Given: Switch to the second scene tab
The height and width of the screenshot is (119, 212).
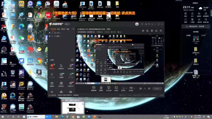Looking at the screenshot, I should click(58, 29).
